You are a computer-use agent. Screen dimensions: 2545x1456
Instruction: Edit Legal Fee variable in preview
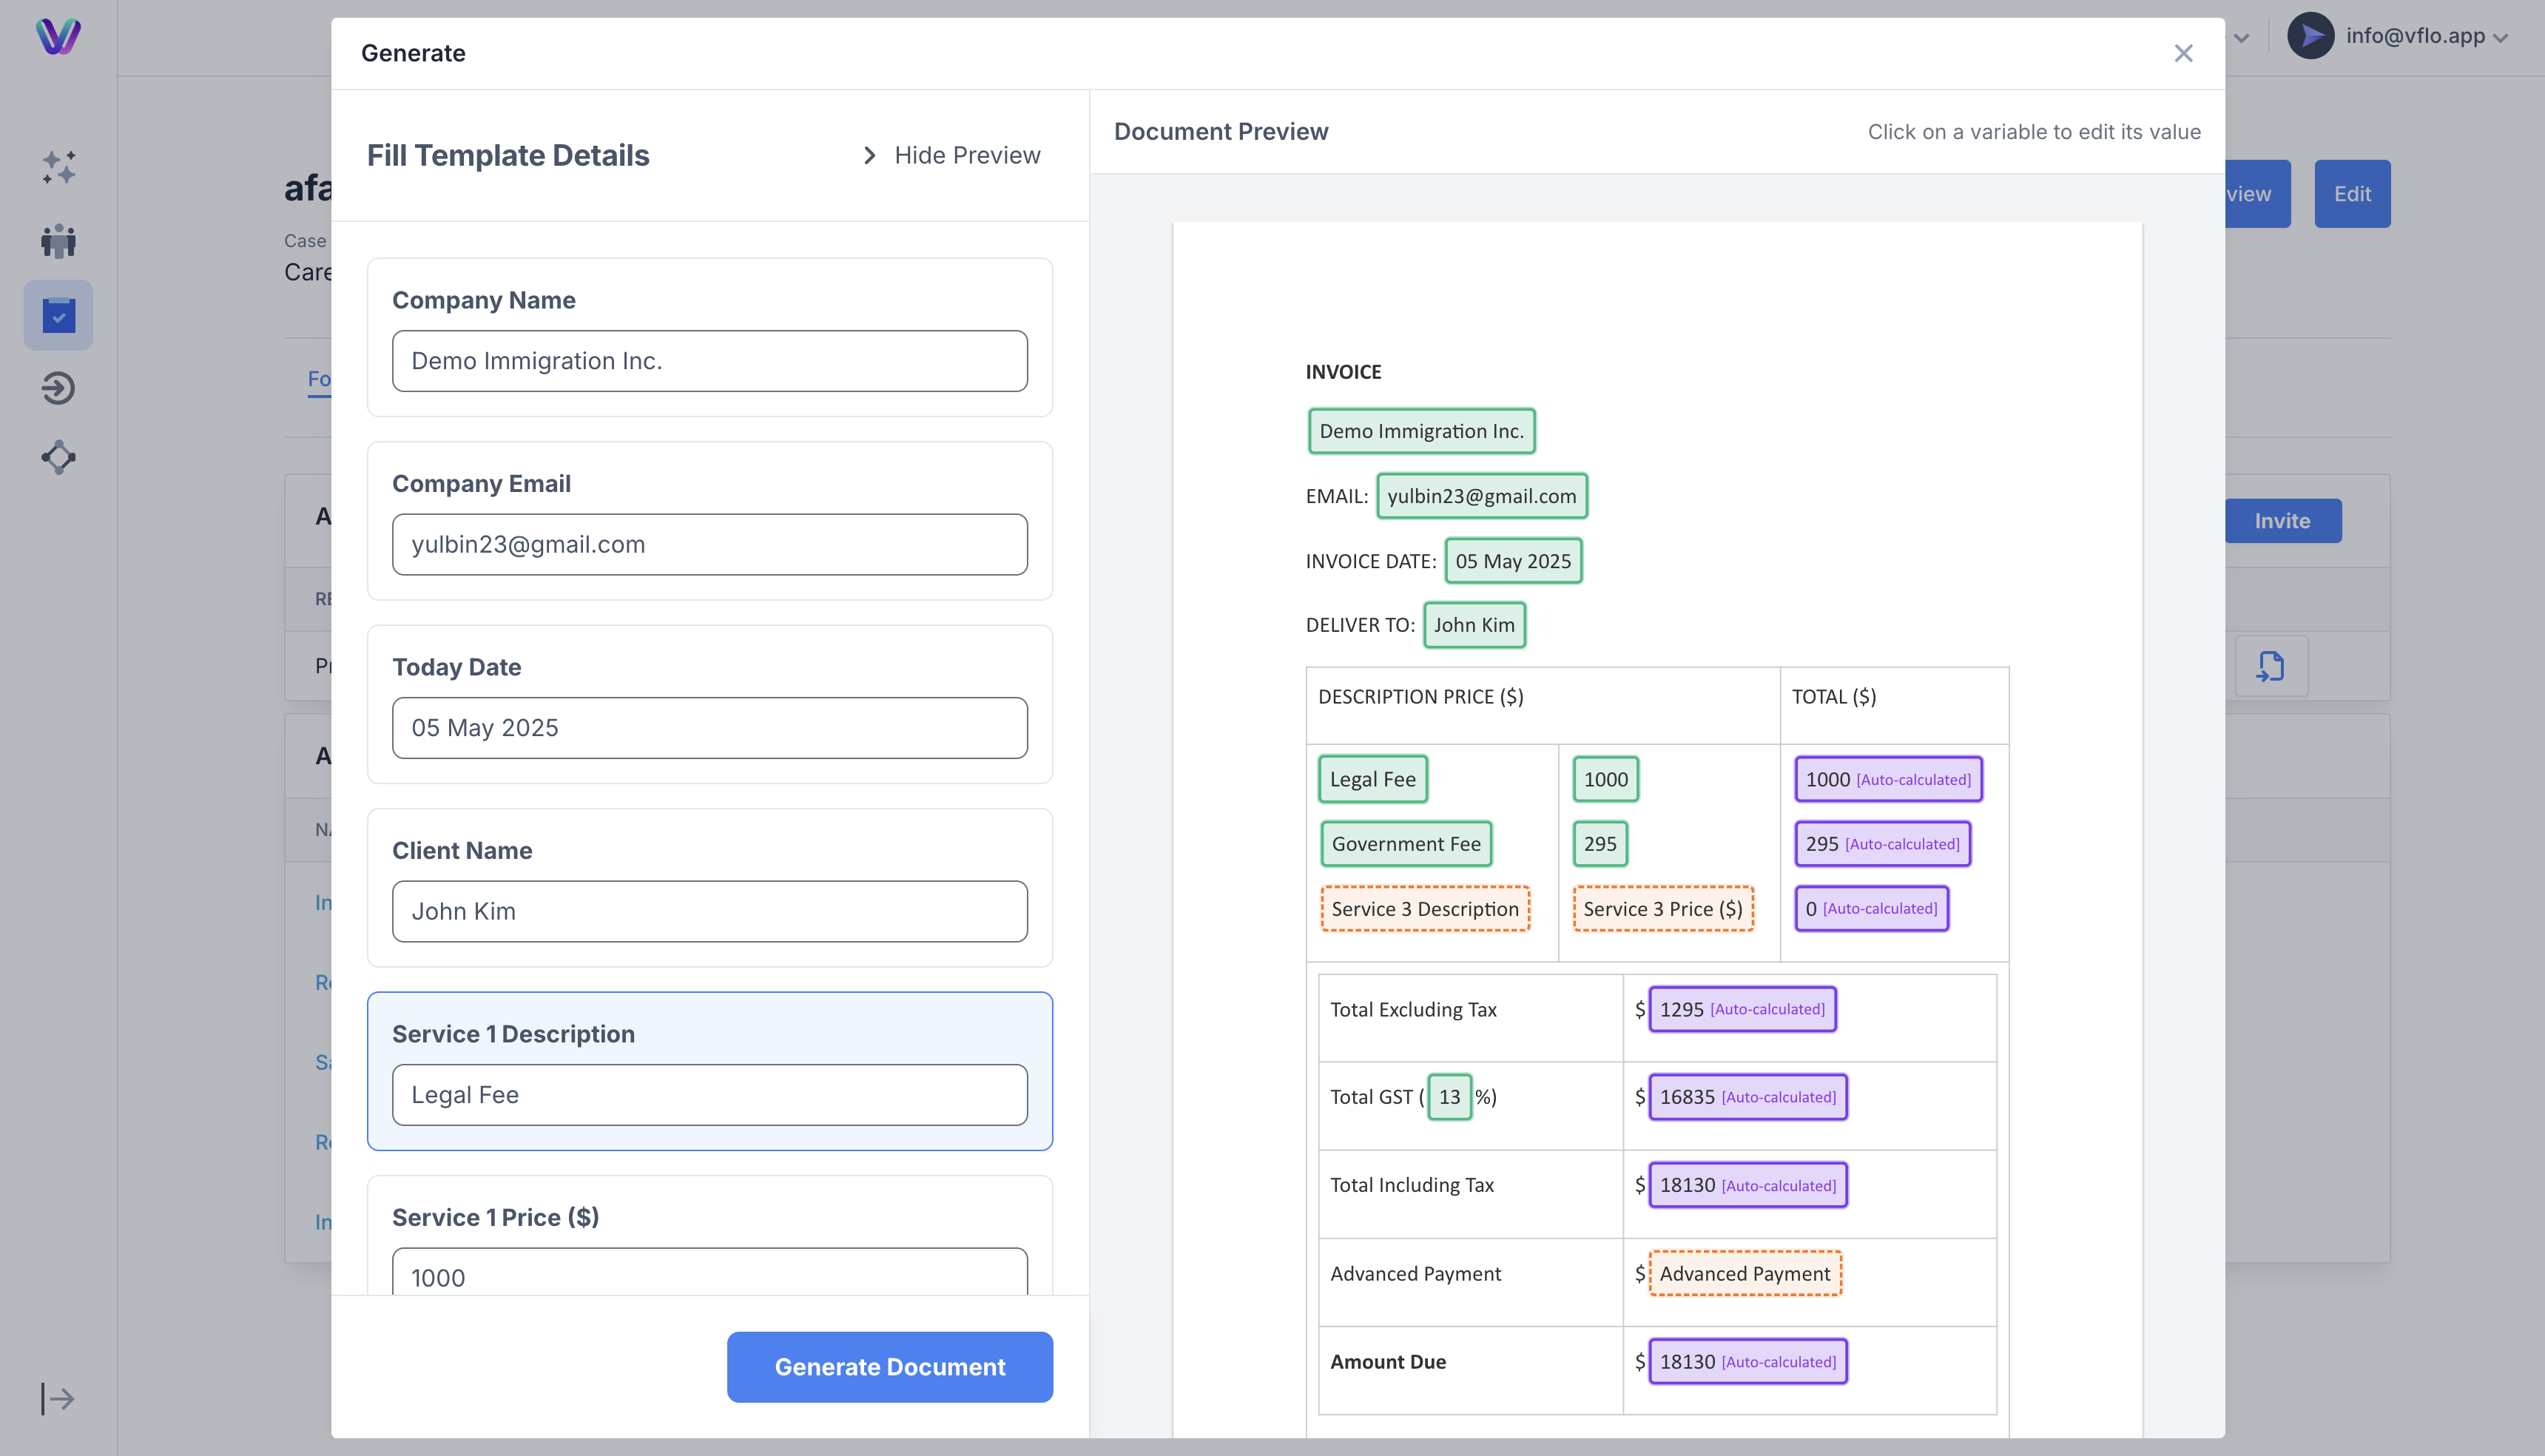pyautogui.click(x=1372, y=779)
